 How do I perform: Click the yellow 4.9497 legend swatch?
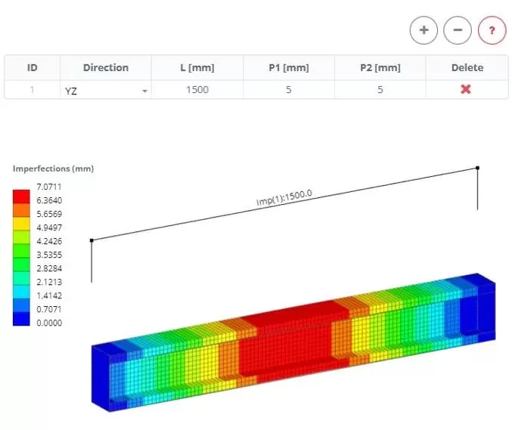click(x=21, y=224)
